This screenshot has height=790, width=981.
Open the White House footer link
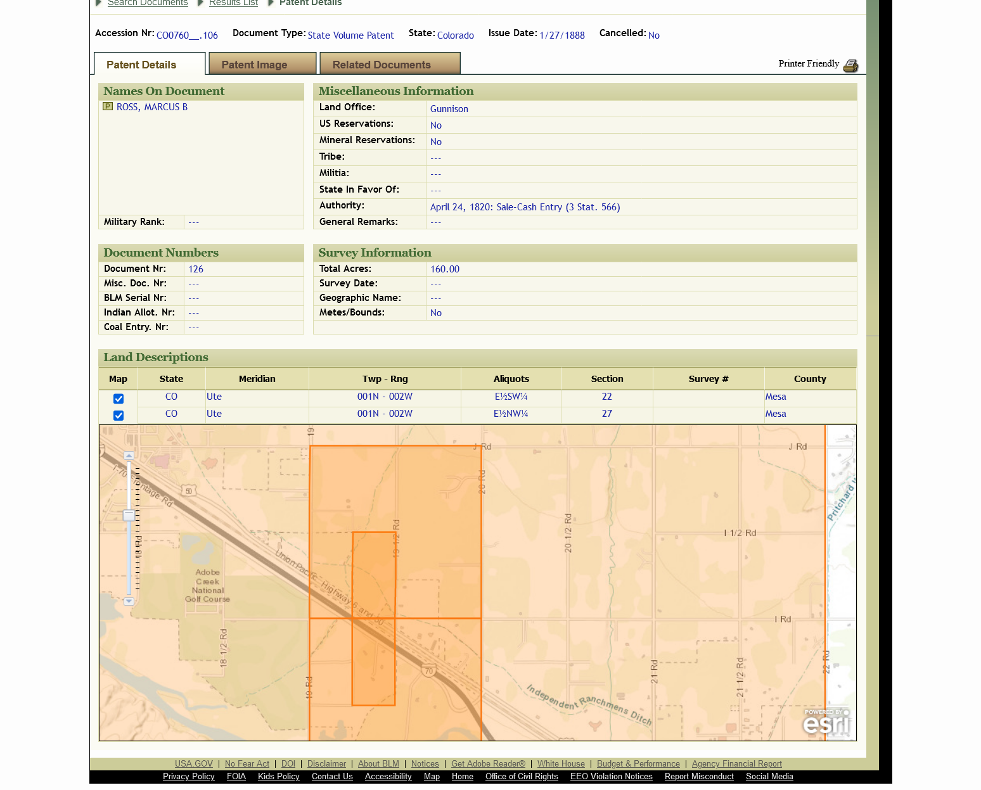point(561,763)
